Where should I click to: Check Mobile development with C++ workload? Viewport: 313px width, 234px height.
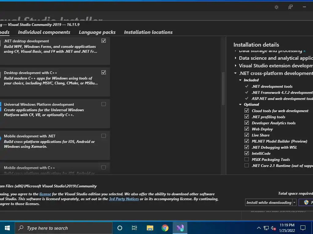pos(104,167)
